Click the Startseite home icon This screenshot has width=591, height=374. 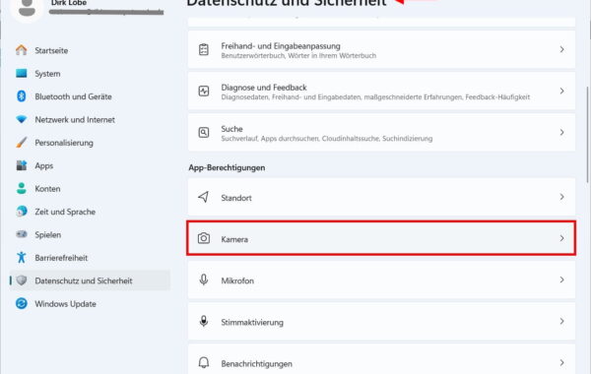coord(22,50)
